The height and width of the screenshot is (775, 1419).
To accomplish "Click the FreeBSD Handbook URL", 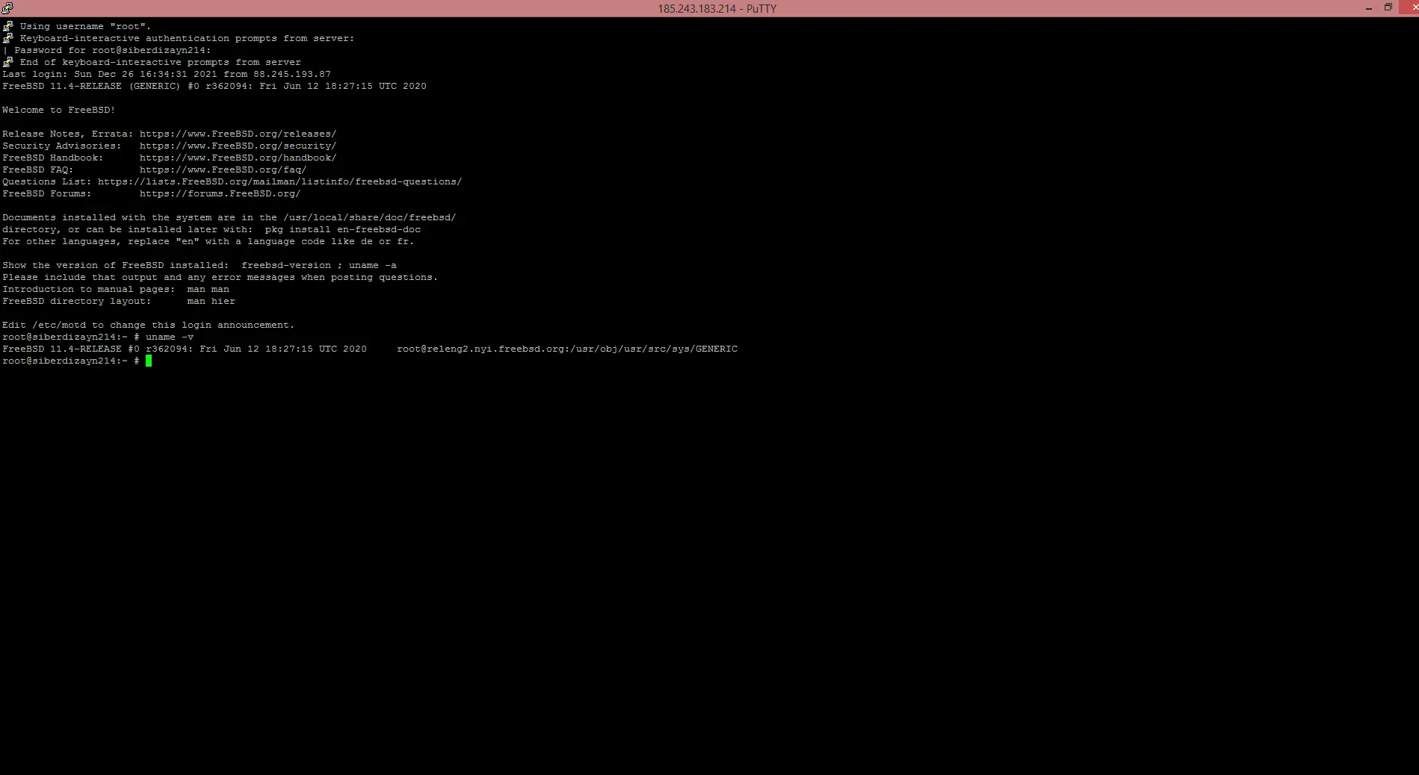I will click(x=238, y=158).
